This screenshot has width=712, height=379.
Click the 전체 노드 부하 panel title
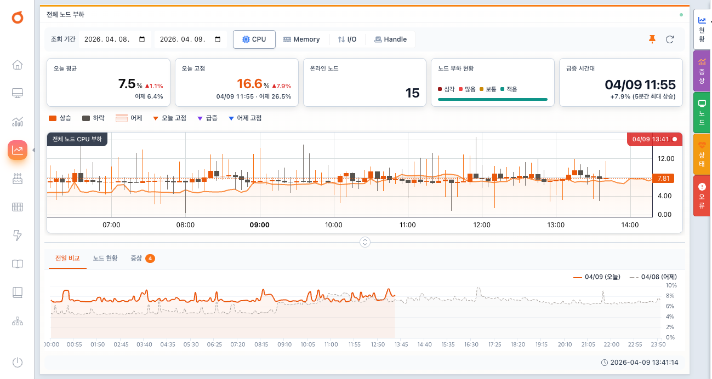point(65,15)
